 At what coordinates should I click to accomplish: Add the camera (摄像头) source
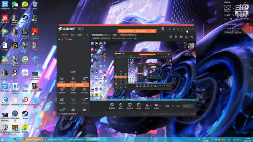[x=121, y=106]
